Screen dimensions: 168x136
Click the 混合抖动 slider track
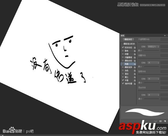pos(153,91)
